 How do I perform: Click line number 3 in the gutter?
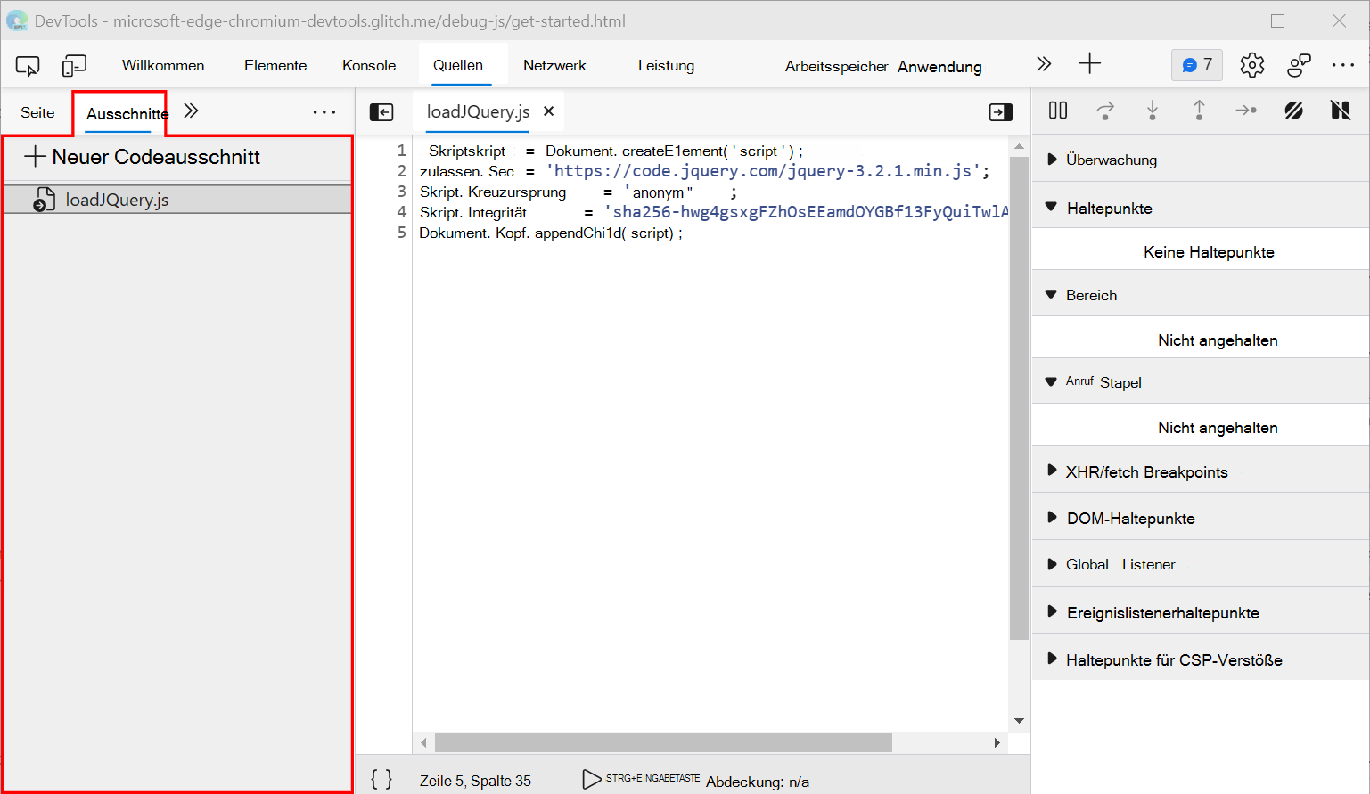pyautogui.click(x=402, y=192)
